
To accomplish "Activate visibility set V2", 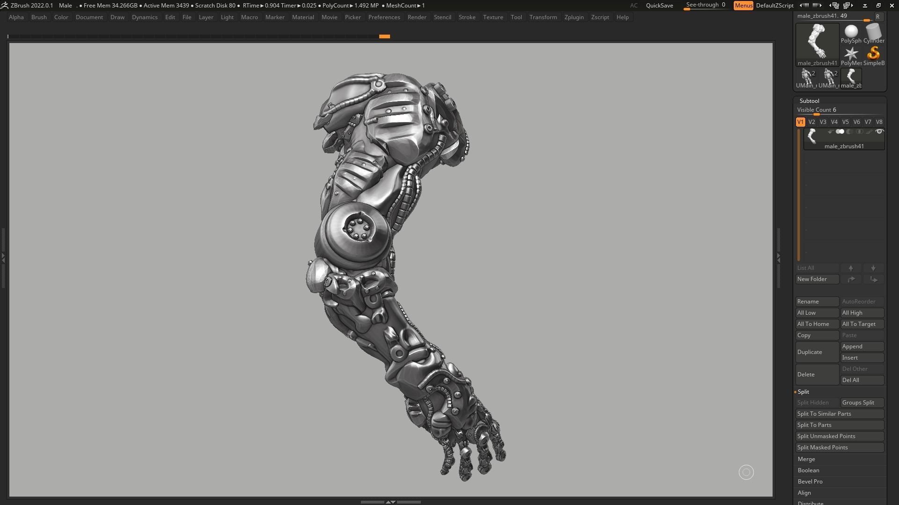I will tap(811, 122).
